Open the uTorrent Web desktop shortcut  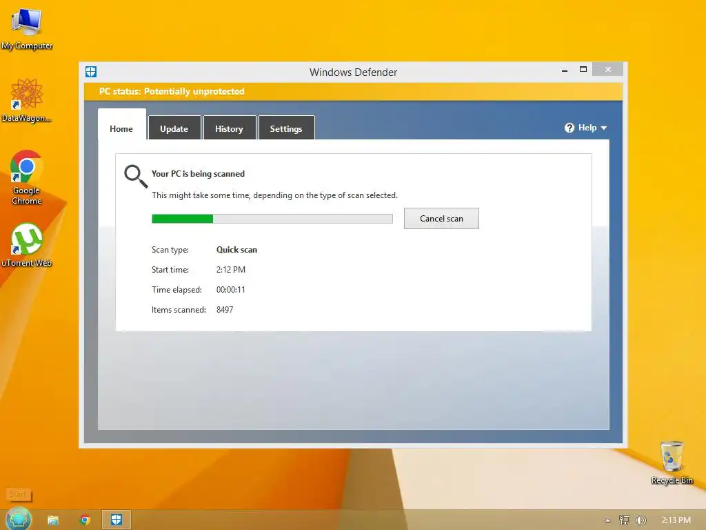(27, 244)
